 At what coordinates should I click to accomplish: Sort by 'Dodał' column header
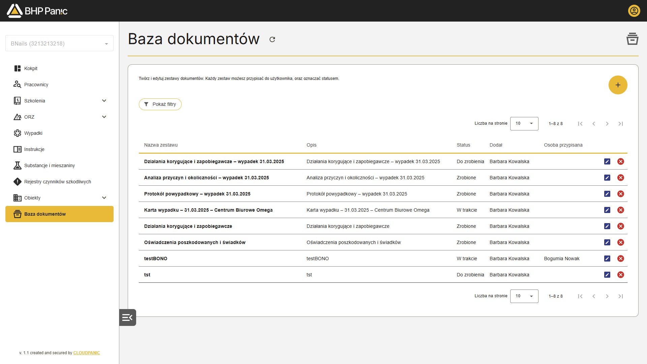pyautogui.click(x=496, y=145)
